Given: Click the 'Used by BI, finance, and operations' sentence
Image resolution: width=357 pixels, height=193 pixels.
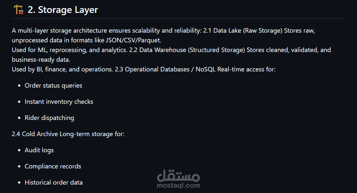Looking at the screenshot, I should click(62, 69).
